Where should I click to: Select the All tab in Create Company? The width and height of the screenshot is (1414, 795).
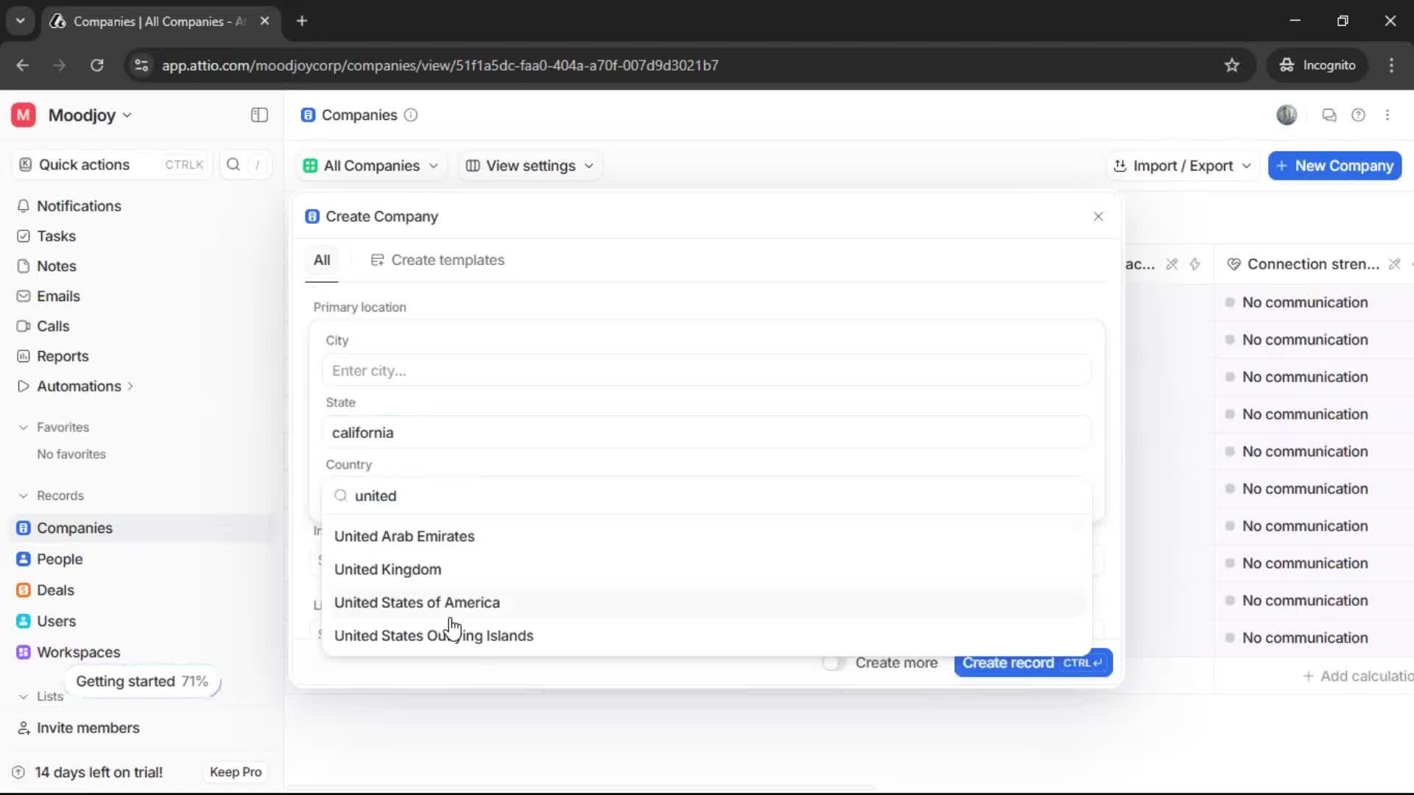(x=322, y=259)
